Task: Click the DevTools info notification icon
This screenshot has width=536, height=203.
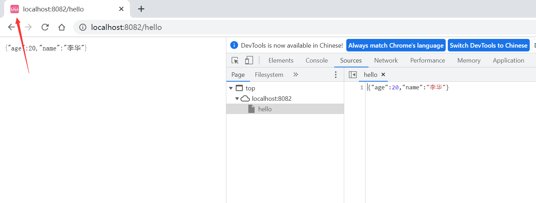Action: [x=235, y=45]
